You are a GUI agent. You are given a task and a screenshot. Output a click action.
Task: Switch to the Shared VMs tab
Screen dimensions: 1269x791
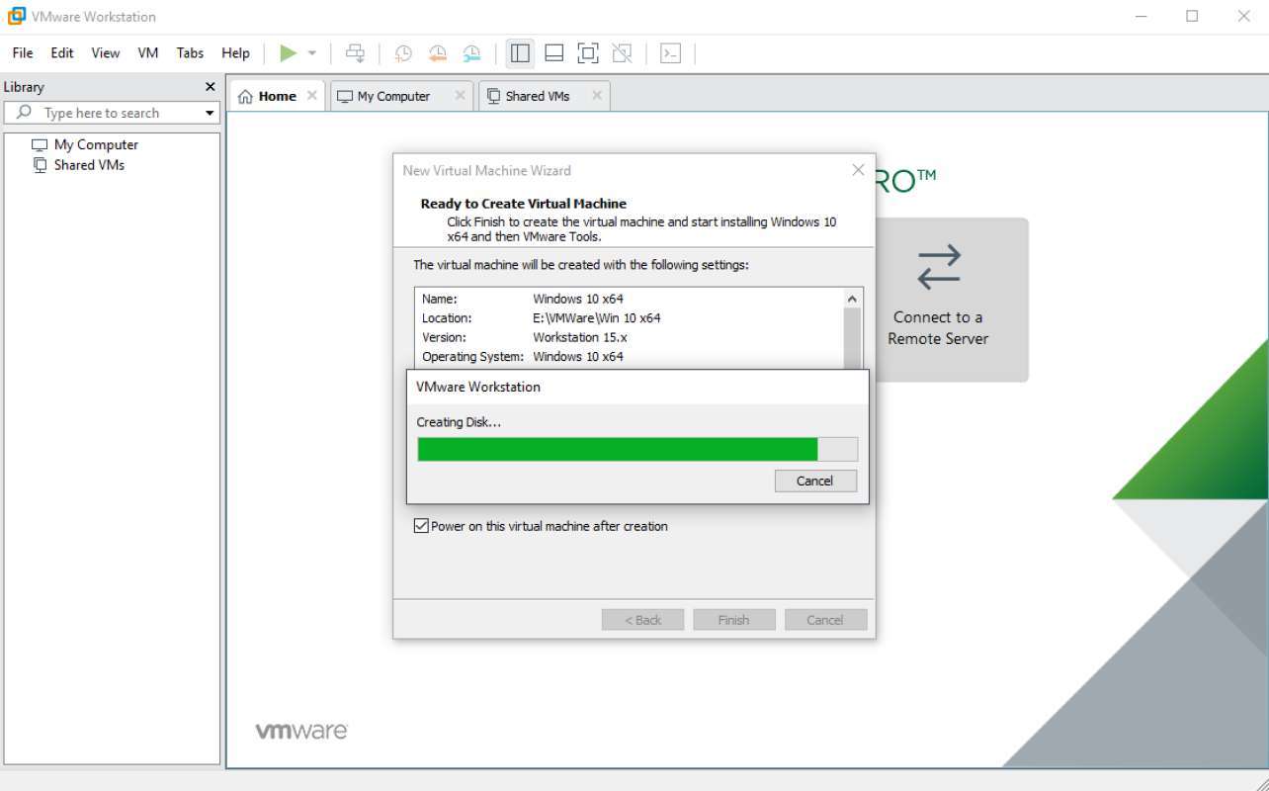click(537, 95)
